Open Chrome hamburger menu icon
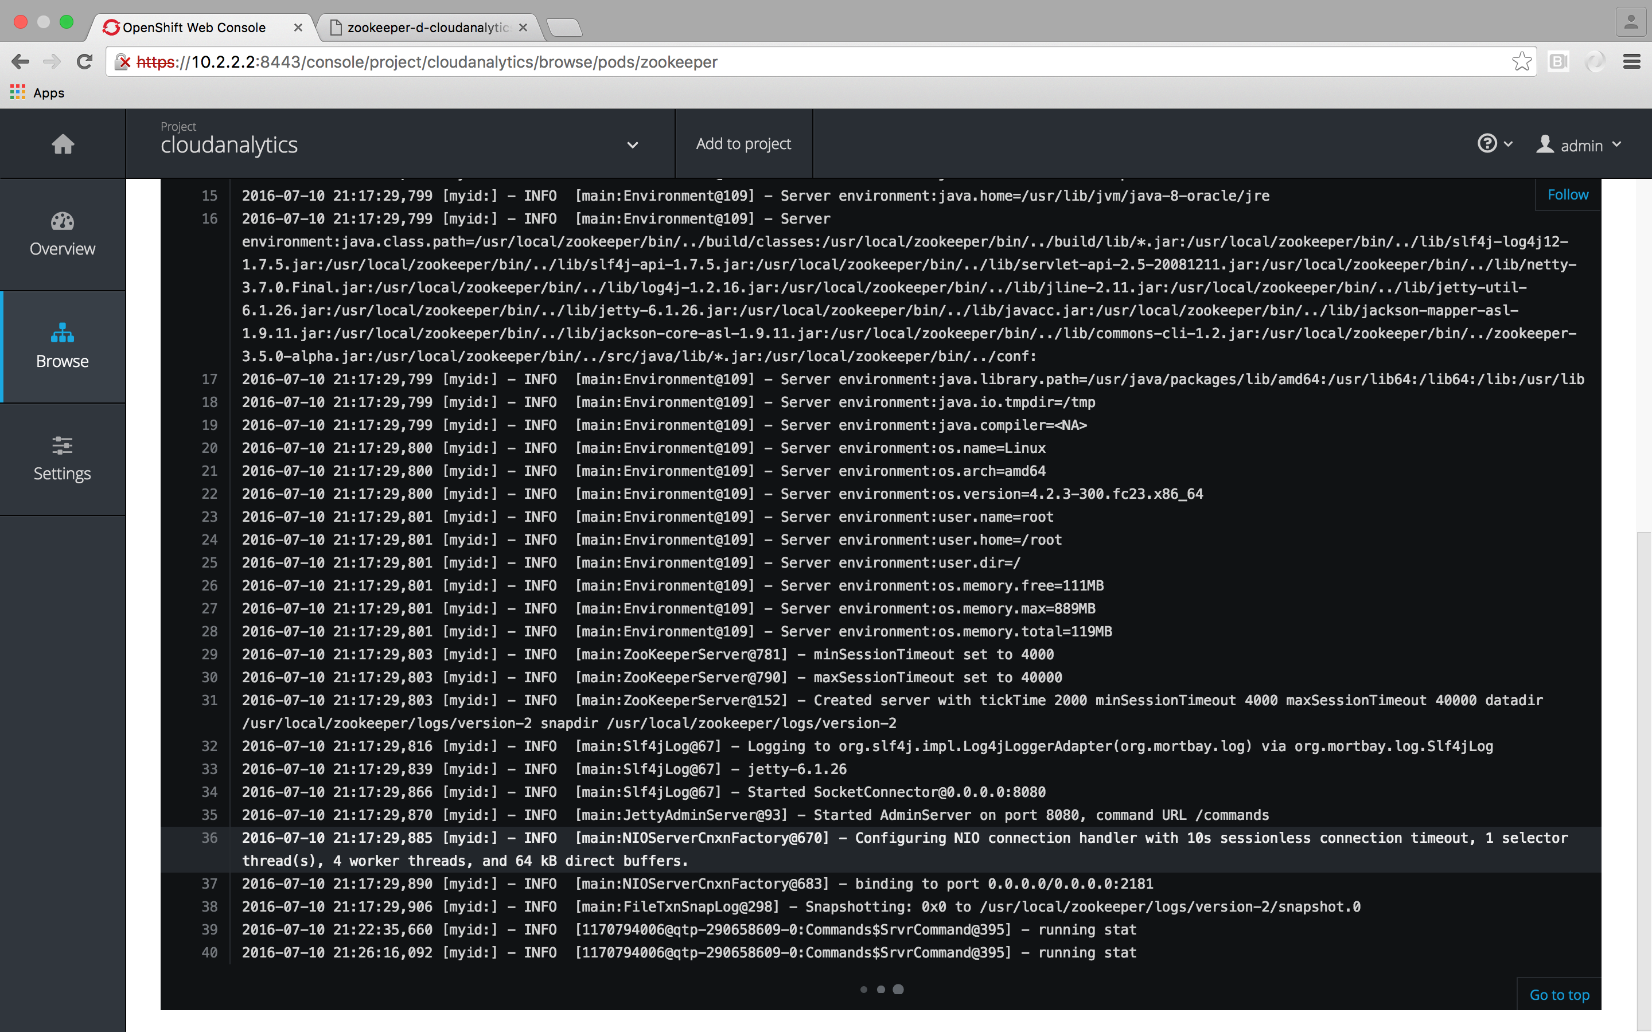Screen dimensions: 1652x1032 (1631, 62)
